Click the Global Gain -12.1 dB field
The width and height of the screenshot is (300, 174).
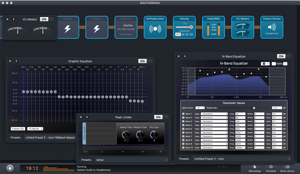277,108
